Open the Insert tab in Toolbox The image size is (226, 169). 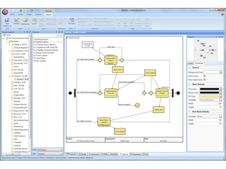click(191, 63)
